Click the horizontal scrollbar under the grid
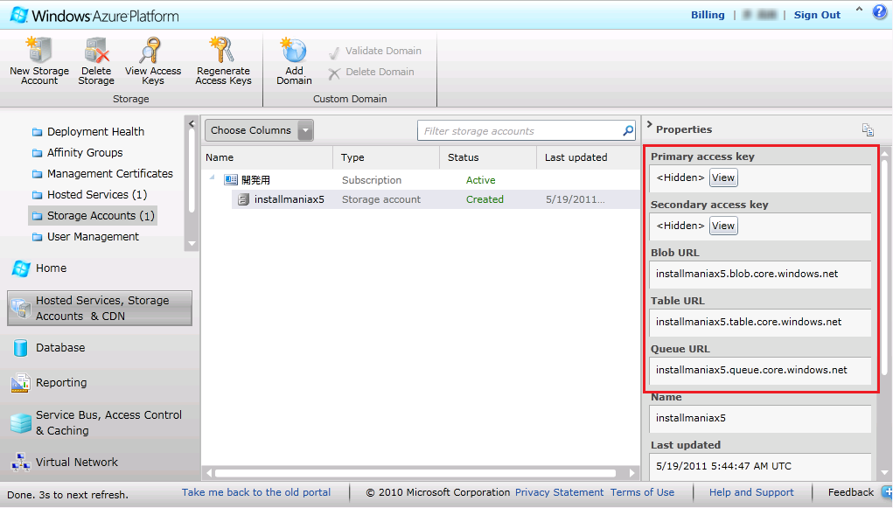Screen dimensions: 893x508 click(x=415, y=473)
